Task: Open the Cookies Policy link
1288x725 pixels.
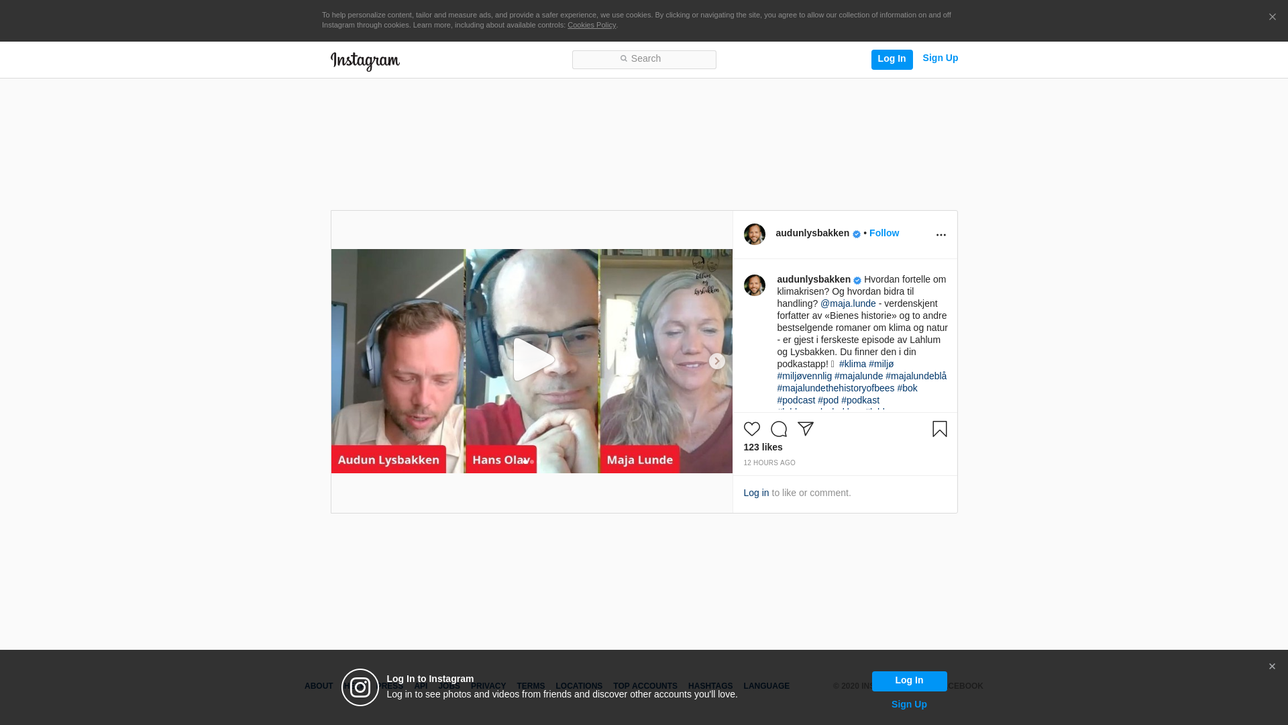Action: 591,25
